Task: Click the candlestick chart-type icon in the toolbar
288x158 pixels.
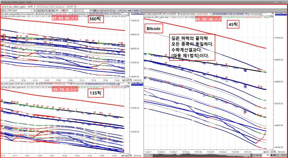Action: point(102,11)
